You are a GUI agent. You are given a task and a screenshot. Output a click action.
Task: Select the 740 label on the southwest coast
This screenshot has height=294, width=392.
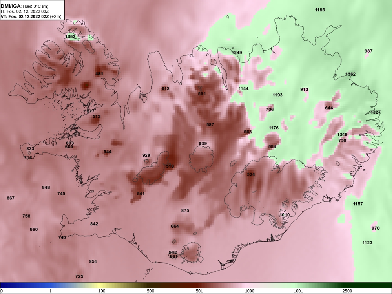click(x=62, y=238)
